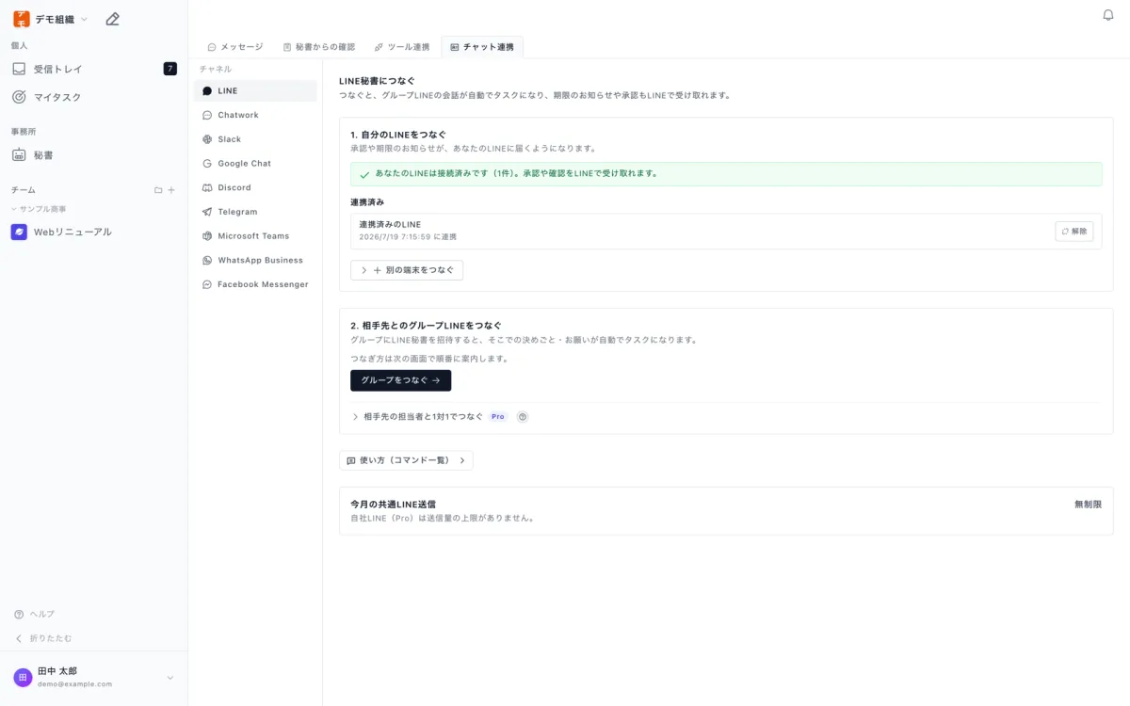Switch to the ツール連携 tab
The image size is (1130, 706).
click(402, 47)
